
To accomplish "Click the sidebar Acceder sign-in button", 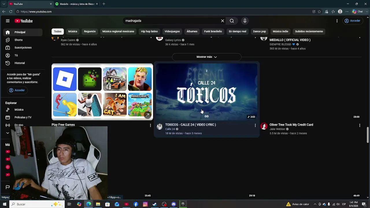I will click(17, 90).
